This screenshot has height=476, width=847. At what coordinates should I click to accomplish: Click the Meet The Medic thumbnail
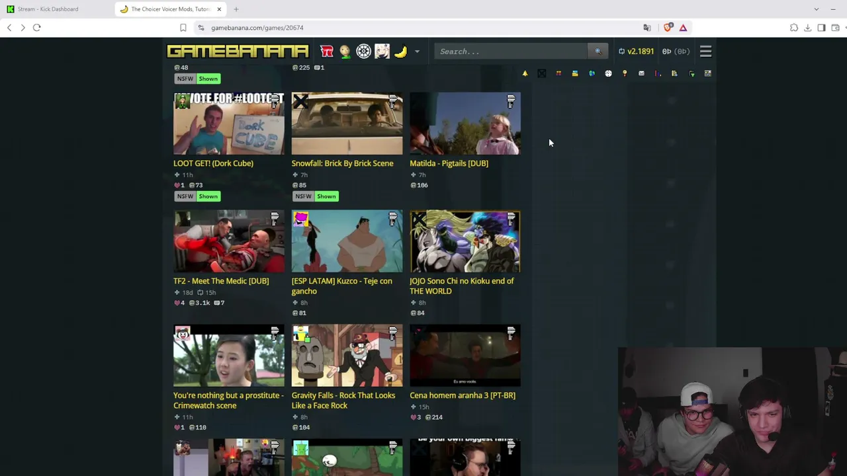coord(229,241)
